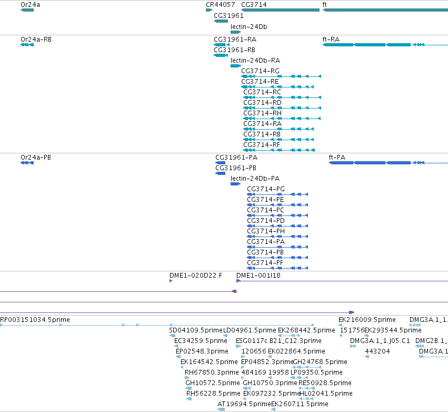Click the CG3714 gene bar label
Image resolution: width=448 pixels, height=412 pixels.
(254, 5)
